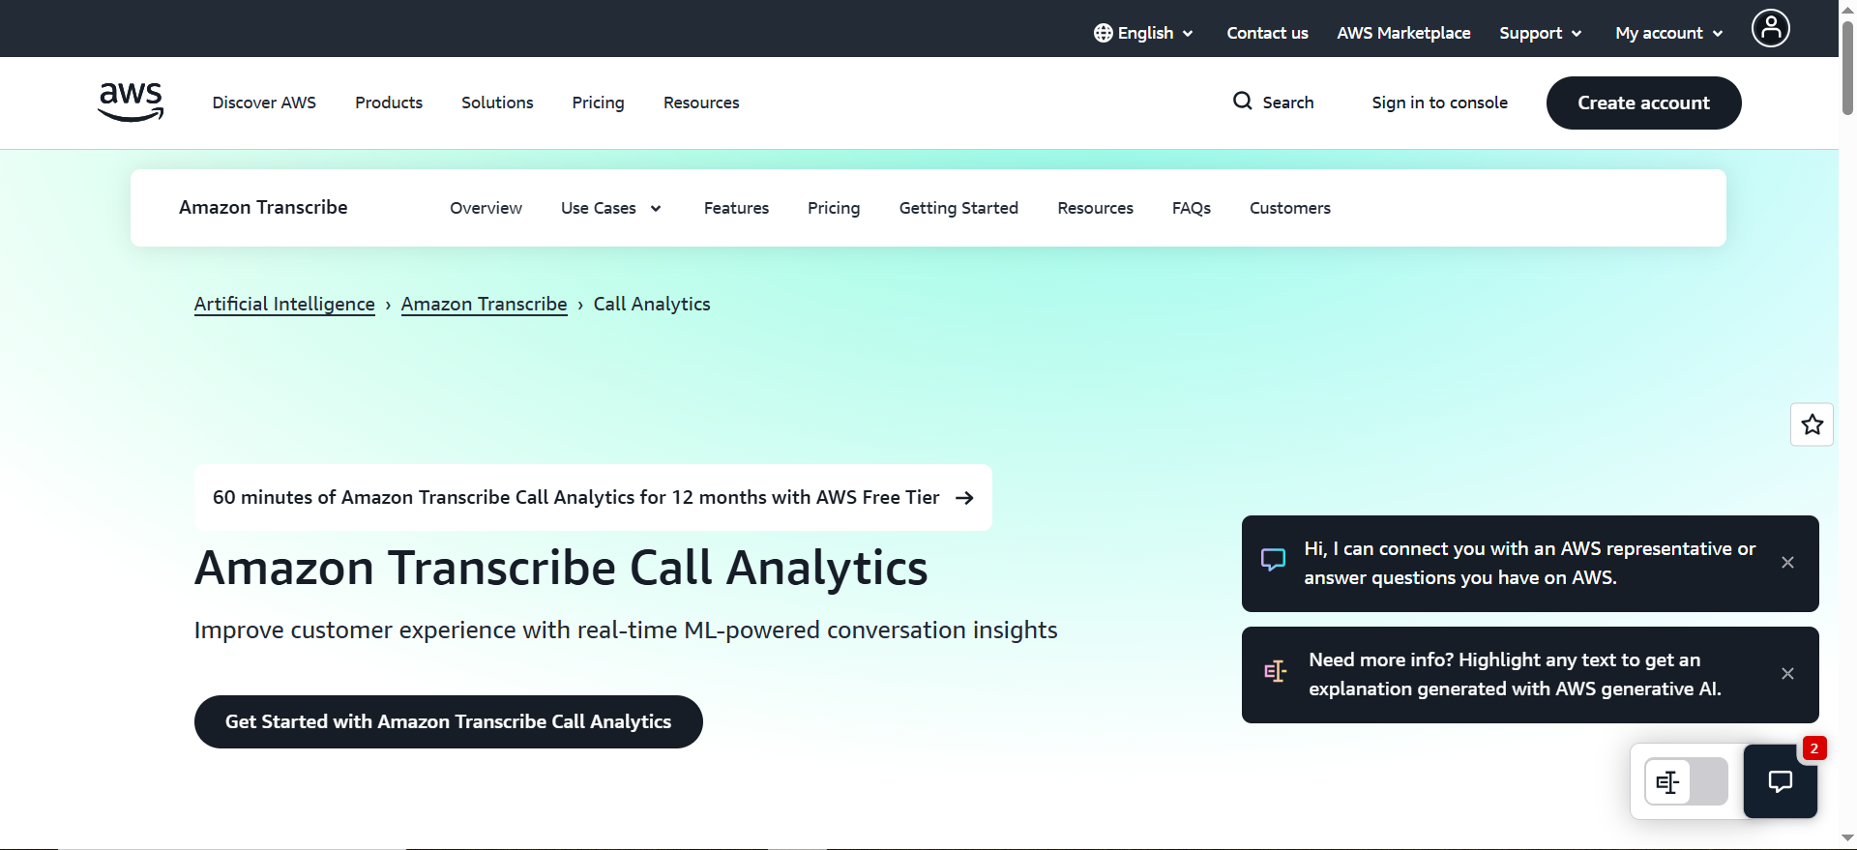The width and height of the screenshot is (1857, 850).
Task: Click the Call Analytics breadcrumb text
Action: [x=652, y=304]
